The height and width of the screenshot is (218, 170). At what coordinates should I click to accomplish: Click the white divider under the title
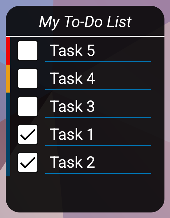click(x=85, y=36)
